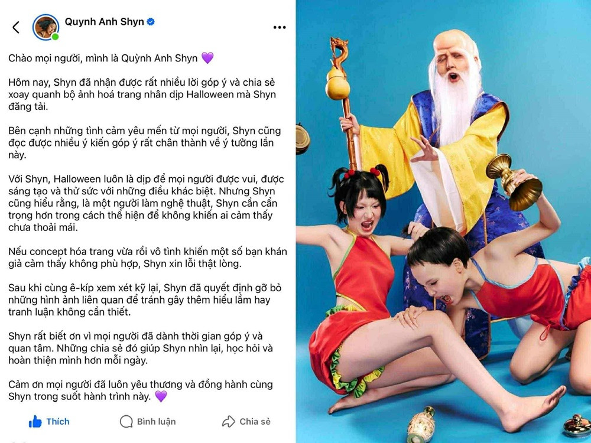Tap the Bình luận label

pos(156,422)
